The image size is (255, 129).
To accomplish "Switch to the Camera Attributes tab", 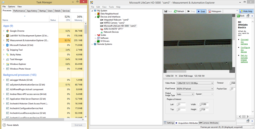I will coord(209,123).
